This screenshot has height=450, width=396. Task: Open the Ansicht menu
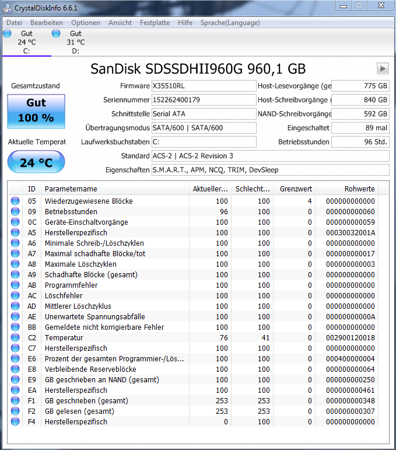click(x=120, y=23)
